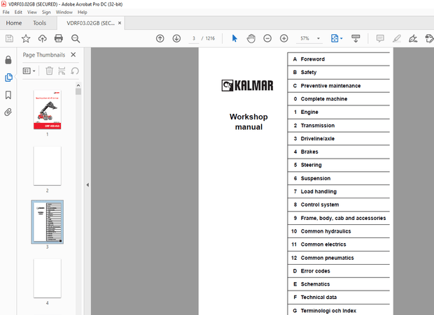Activate the selection arrow tool
Screen dimensions: 434x315
(234, 38)
